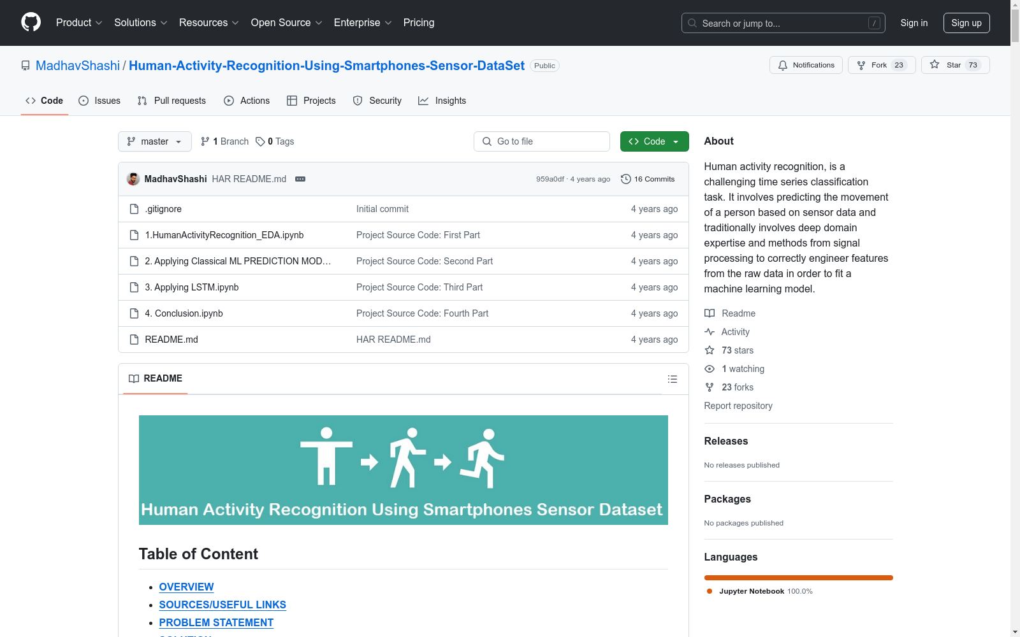This screenshot has width=1020, height=637.
Task: Click the book icon beside Readme link
Action: point(710,313)
